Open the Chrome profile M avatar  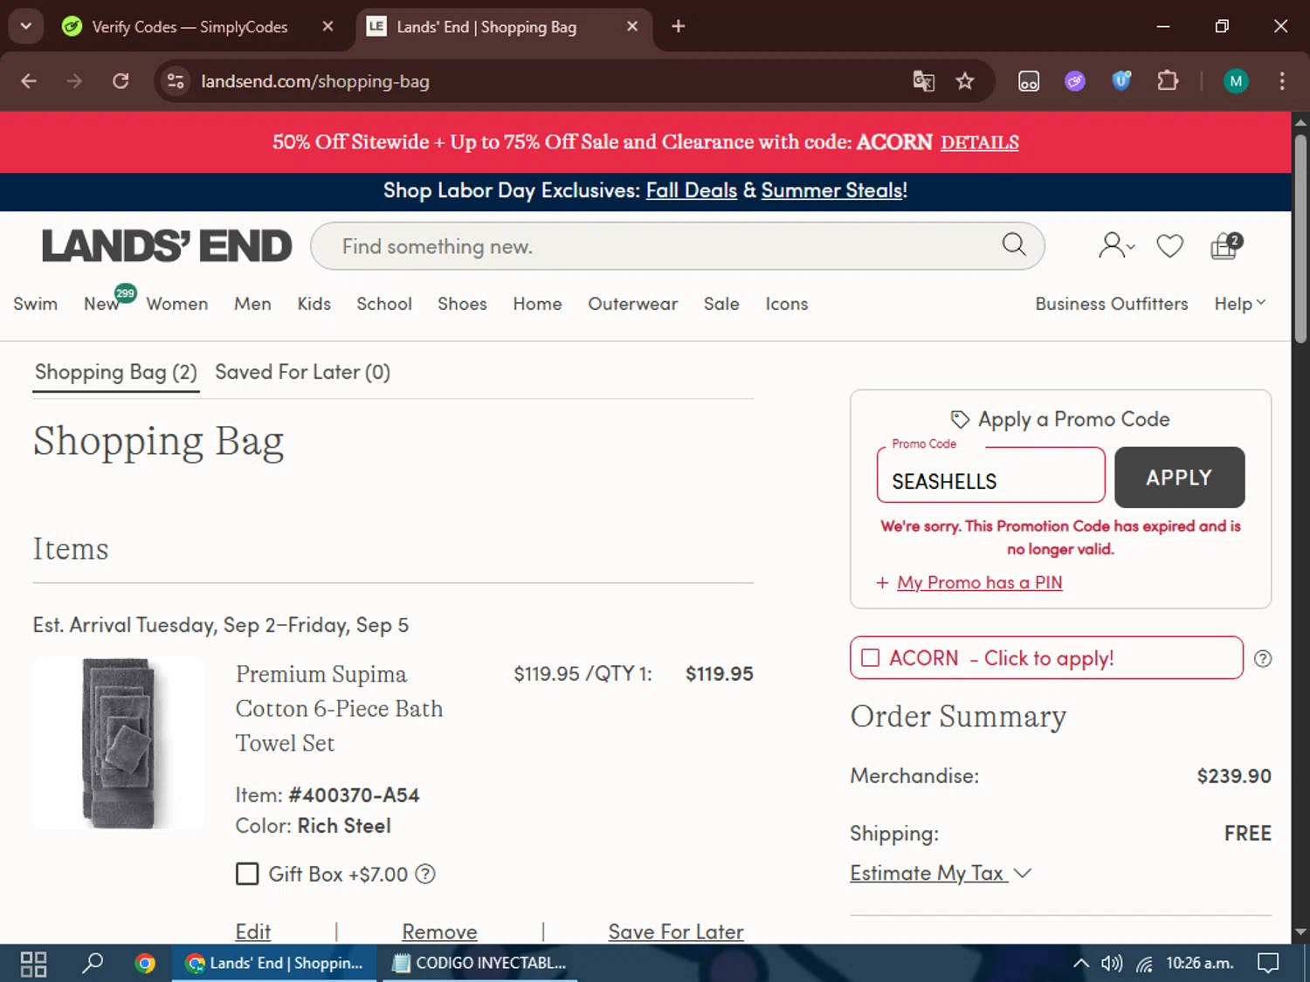[1235, 81]
